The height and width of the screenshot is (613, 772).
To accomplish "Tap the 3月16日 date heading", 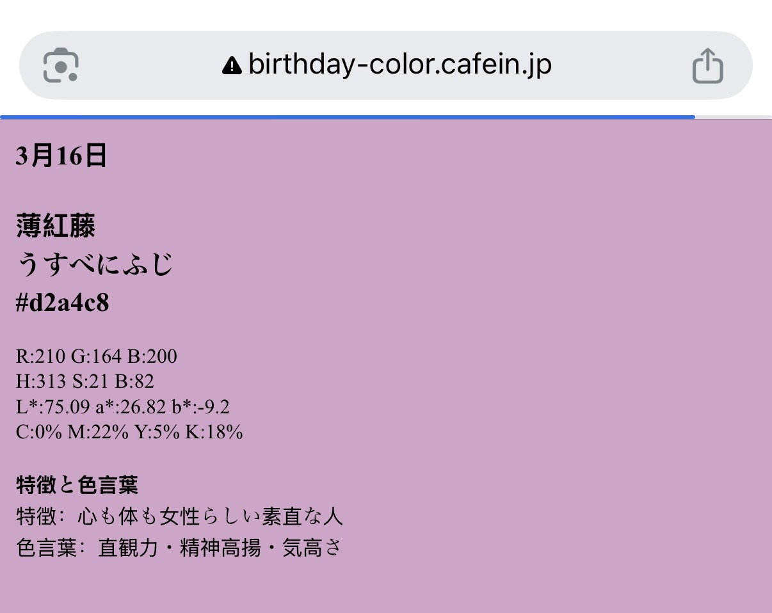I will click(x=61, y=155).
